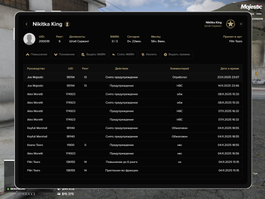The height and width of the screenshot is (199, 265).
Task: Select the Kaano Tears log row
Action: [133, 145]
